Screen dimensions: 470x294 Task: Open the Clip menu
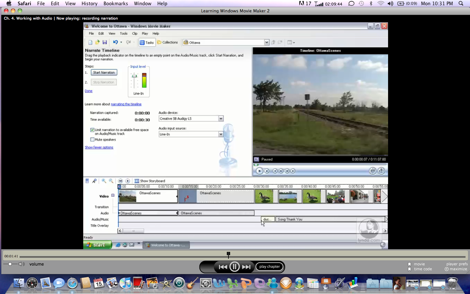point(134,34)
